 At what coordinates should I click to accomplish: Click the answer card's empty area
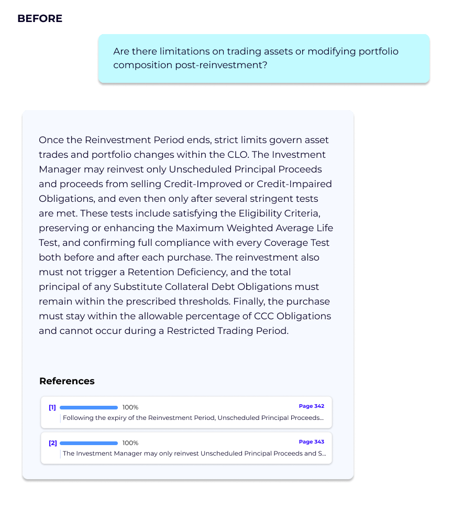(x=188, y=356)
